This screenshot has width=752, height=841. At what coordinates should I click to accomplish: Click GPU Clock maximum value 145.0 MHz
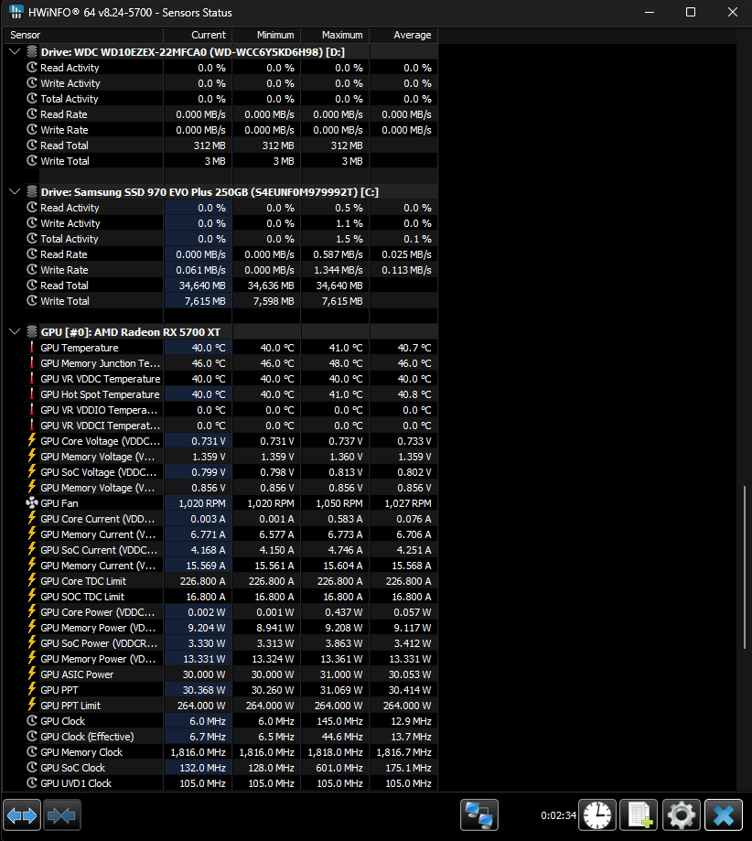[339, 721]
